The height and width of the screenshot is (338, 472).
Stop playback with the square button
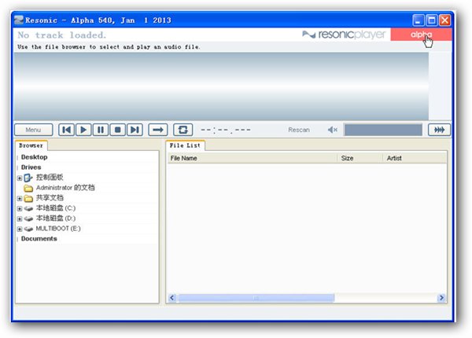click(x=118, y=130)
